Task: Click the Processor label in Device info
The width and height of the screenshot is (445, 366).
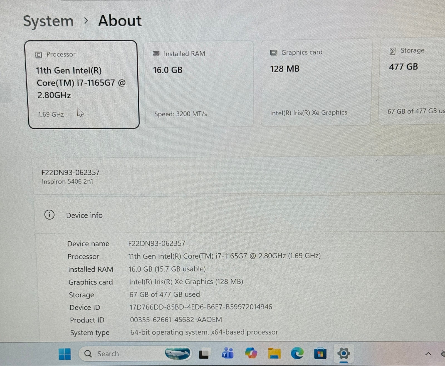Action: click(x=83, y=257)
